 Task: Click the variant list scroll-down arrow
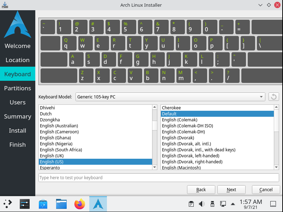[x=276, y=167]
